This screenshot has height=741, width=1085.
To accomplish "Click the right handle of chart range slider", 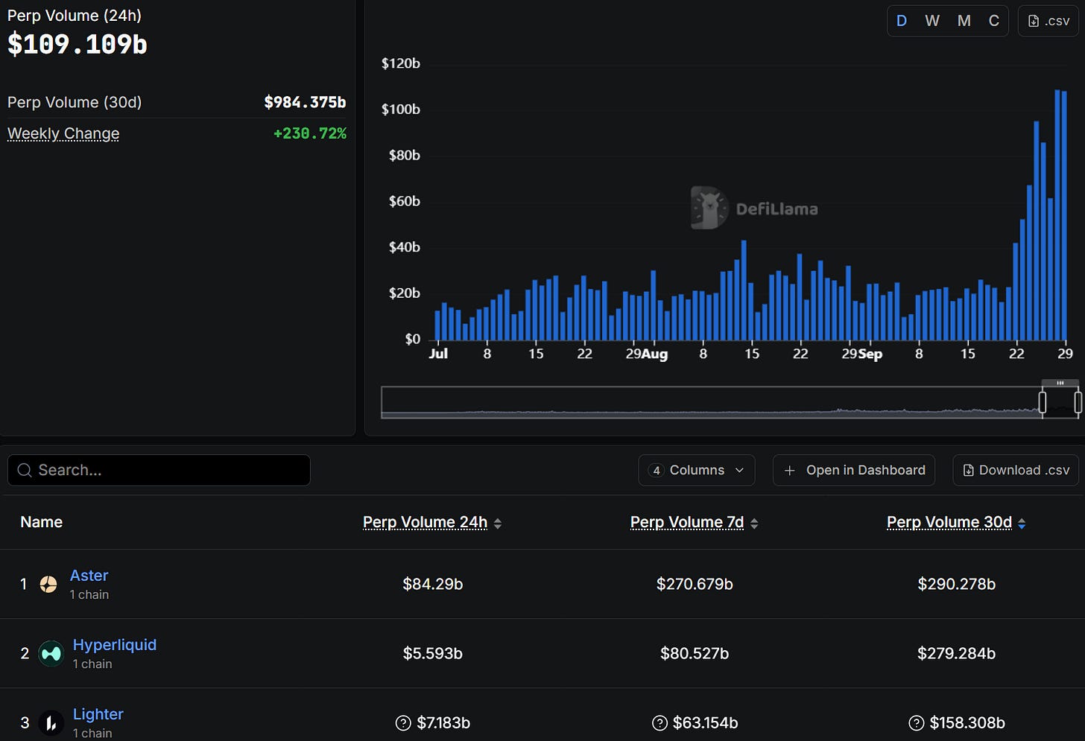I will pyautogui.click(x=1078, y=402).
